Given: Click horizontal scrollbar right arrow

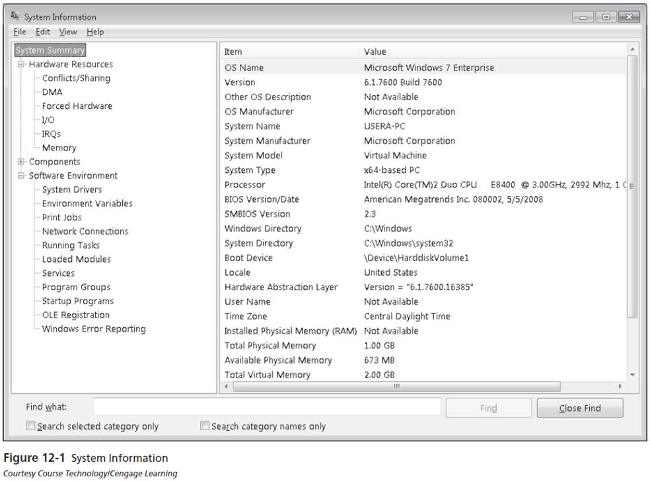Looking at the screenshot, I should (620, 387).
